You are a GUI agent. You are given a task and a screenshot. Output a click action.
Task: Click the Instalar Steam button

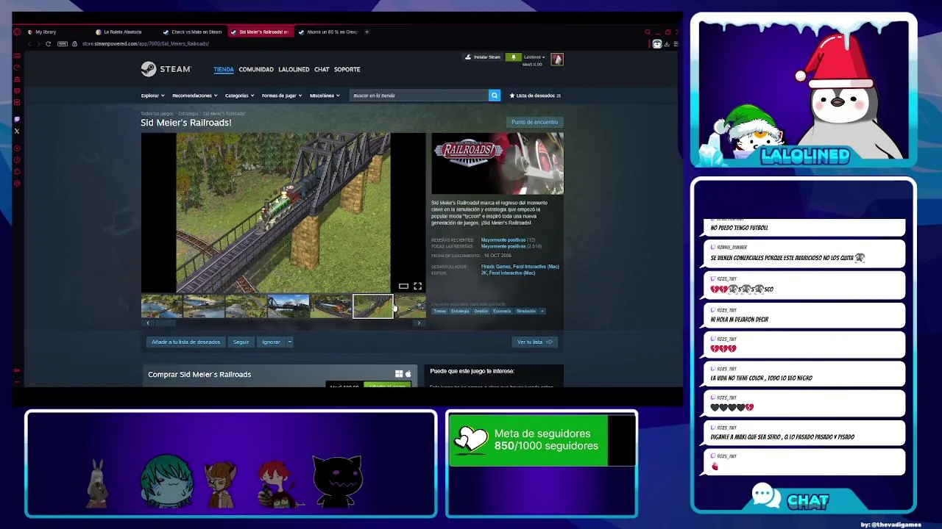tap(483, 57)
